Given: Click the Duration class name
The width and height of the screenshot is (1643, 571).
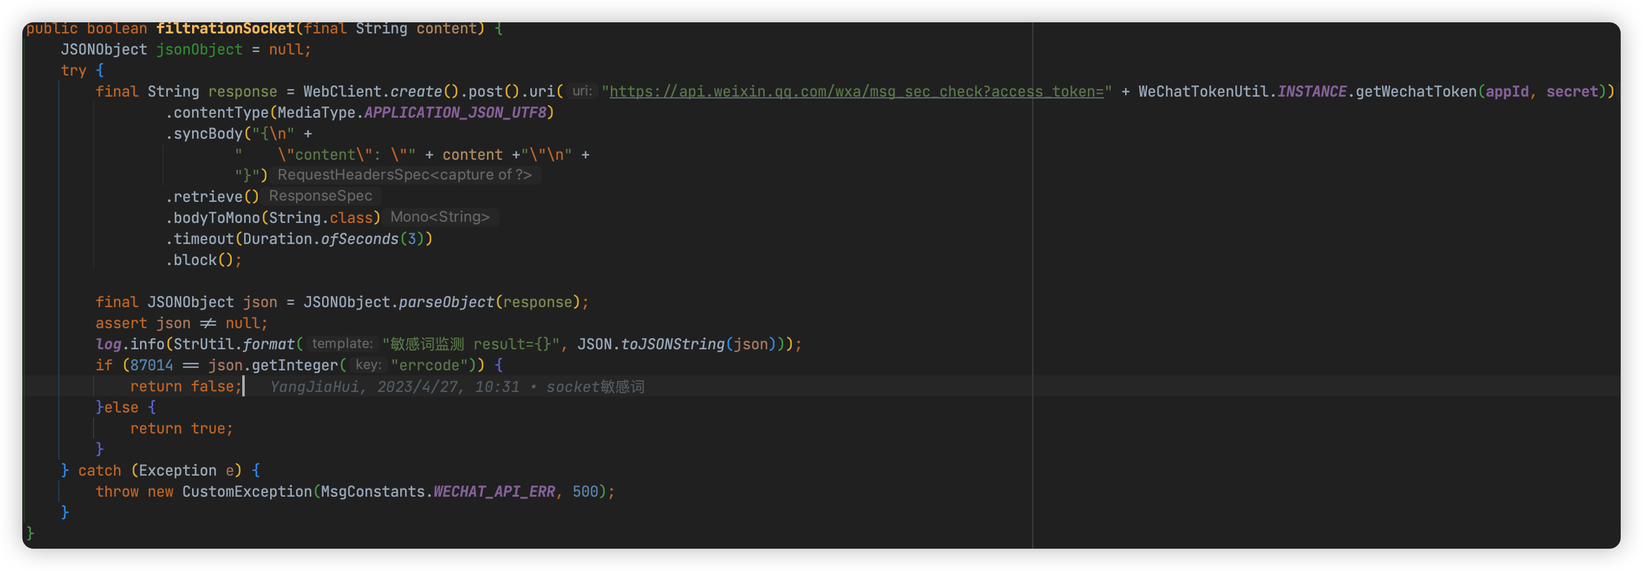Looking at the screenshot, I should (277, 239).
